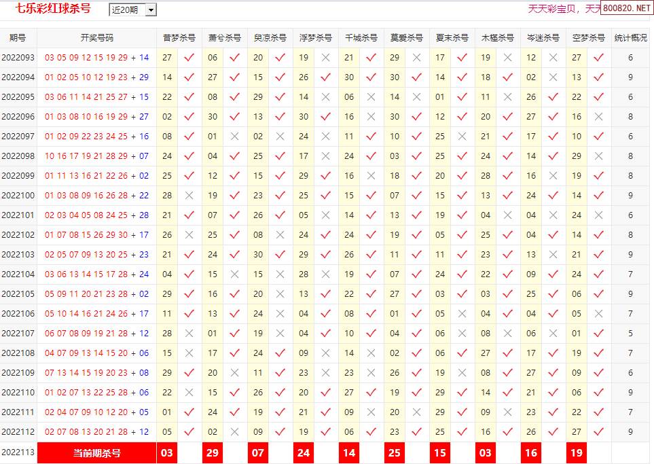Click draw numbers 02 04 07 09 10 12 20 + 05
Screen dimensions: 654x464
click(96, 412)
